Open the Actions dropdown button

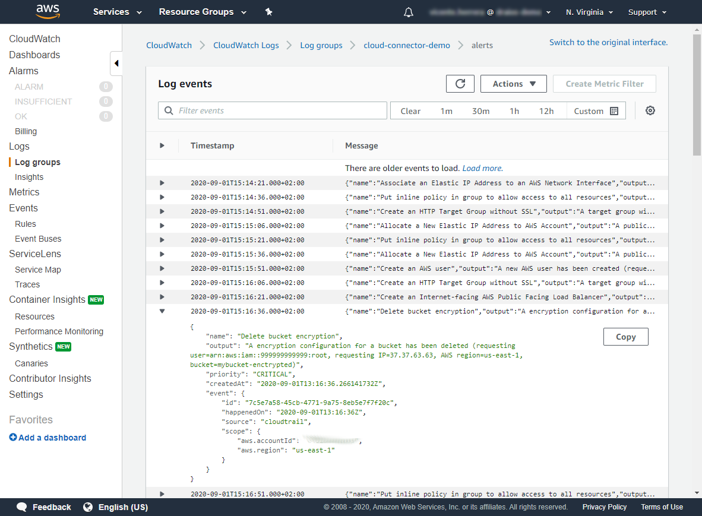pos(514,84)
